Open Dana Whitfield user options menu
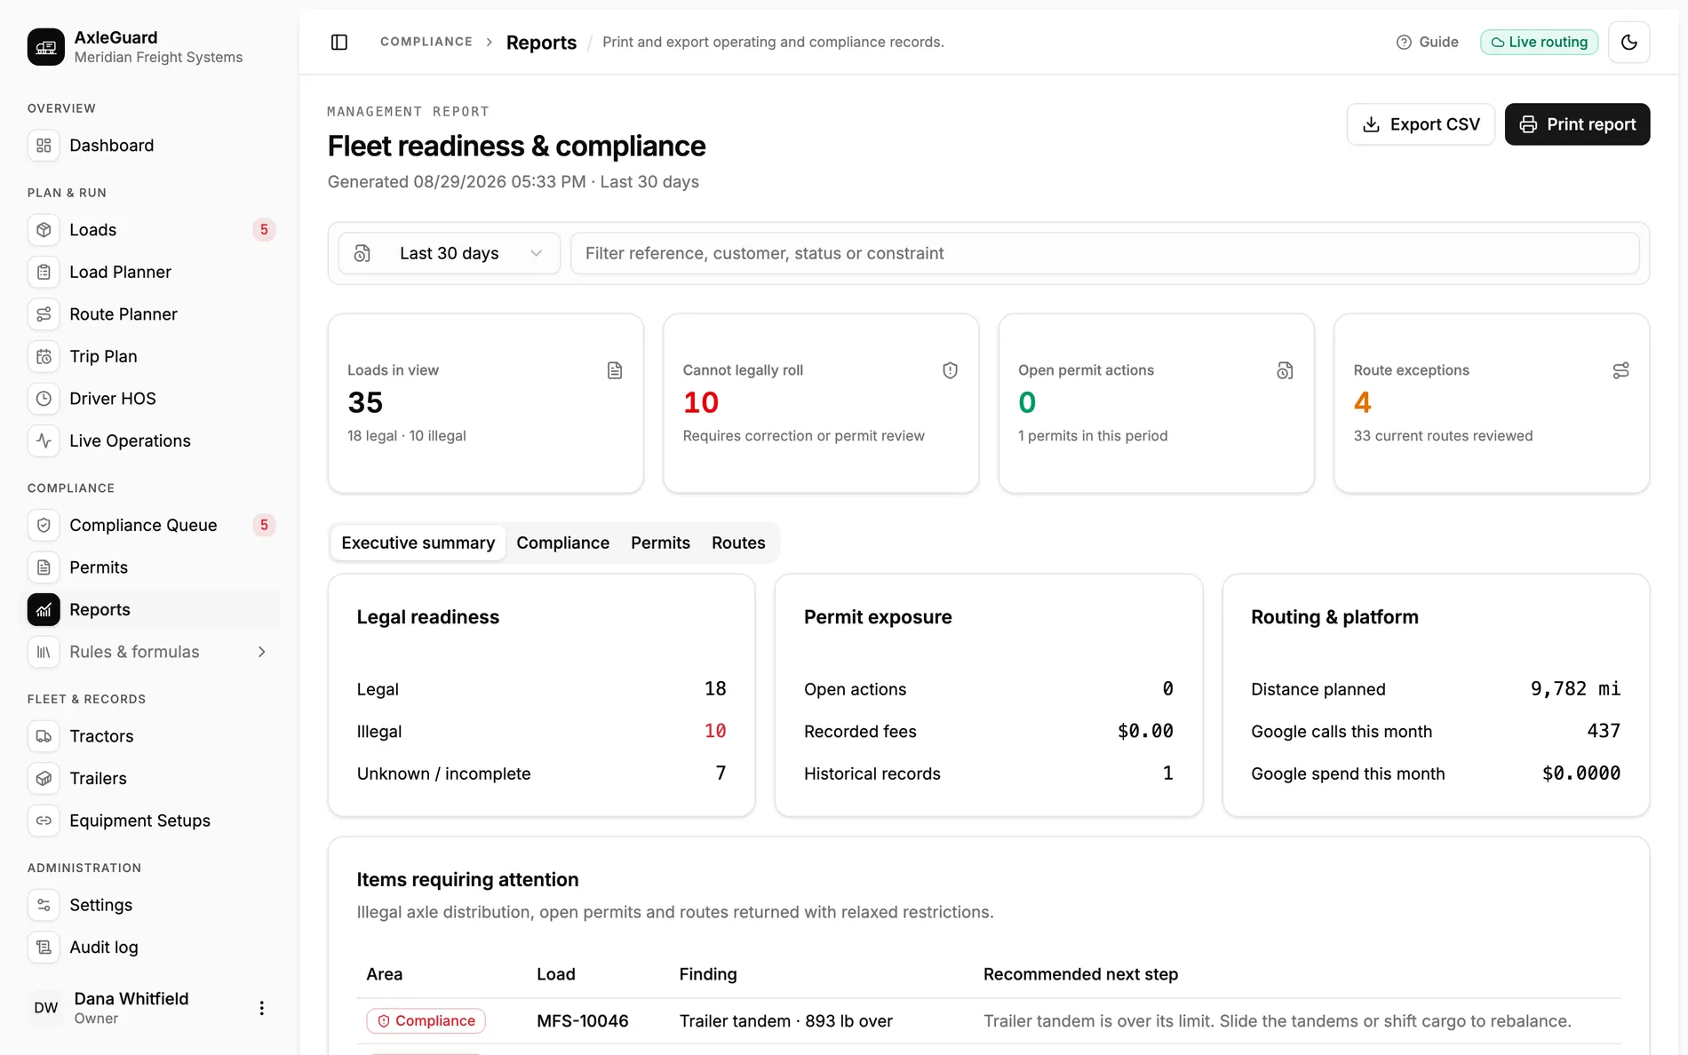The height and width of the screenshot is (1055, 1688). (x=261, y=1008)
